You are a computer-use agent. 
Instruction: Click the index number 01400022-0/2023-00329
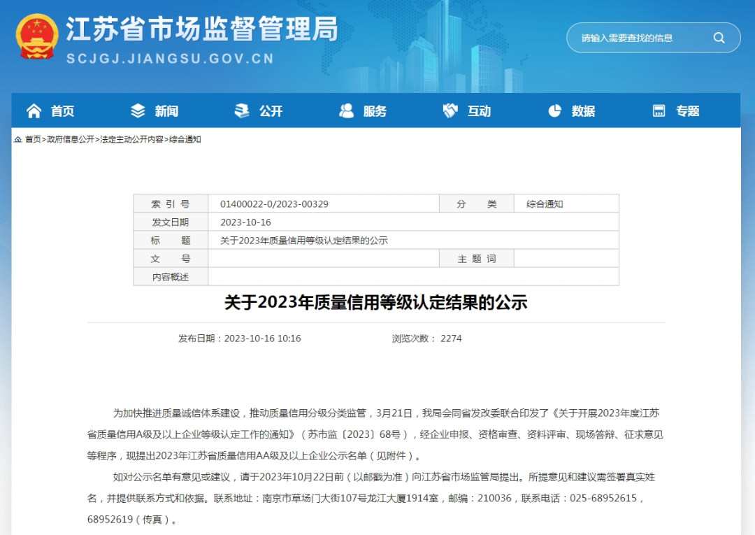coord(275,204)
